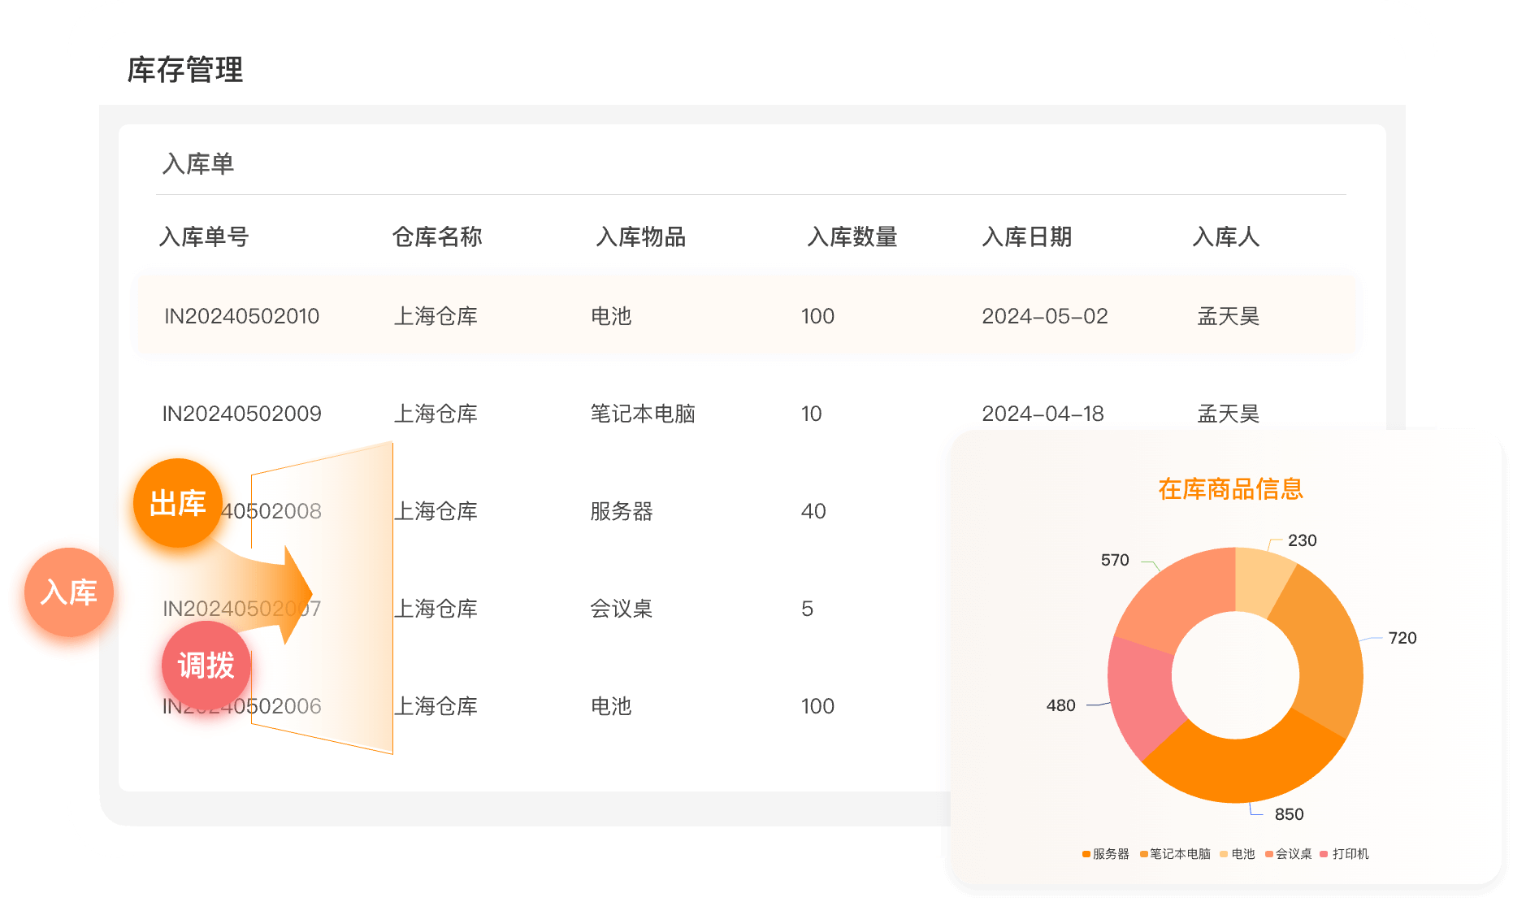Select the 笔记本电脑 legend entry
Screen dimensions: 1526x915
pyautogui.click(x=1175, y=854)
